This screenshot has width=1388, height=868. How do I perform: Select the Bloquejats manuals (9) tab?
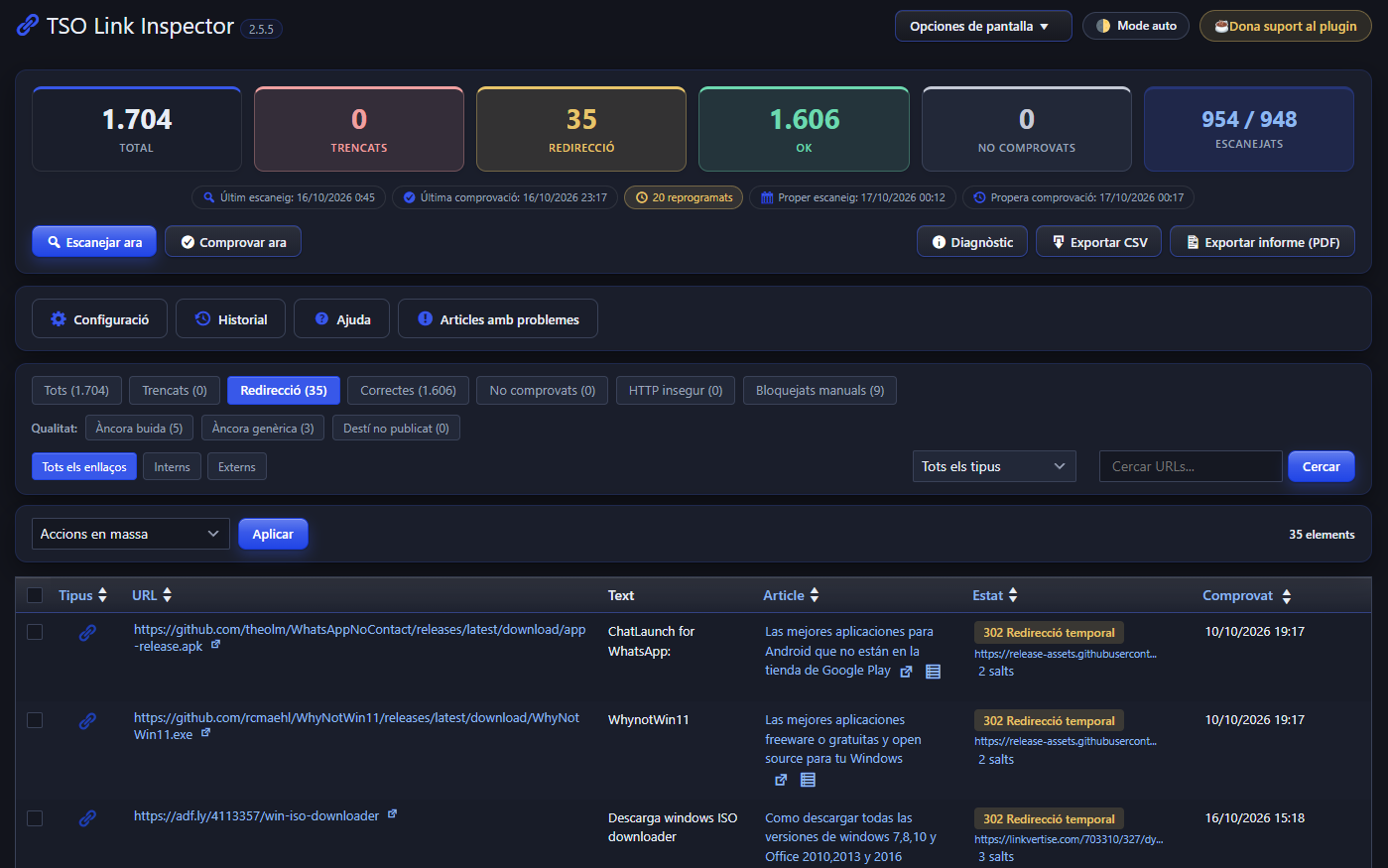[x=820, y=390]
